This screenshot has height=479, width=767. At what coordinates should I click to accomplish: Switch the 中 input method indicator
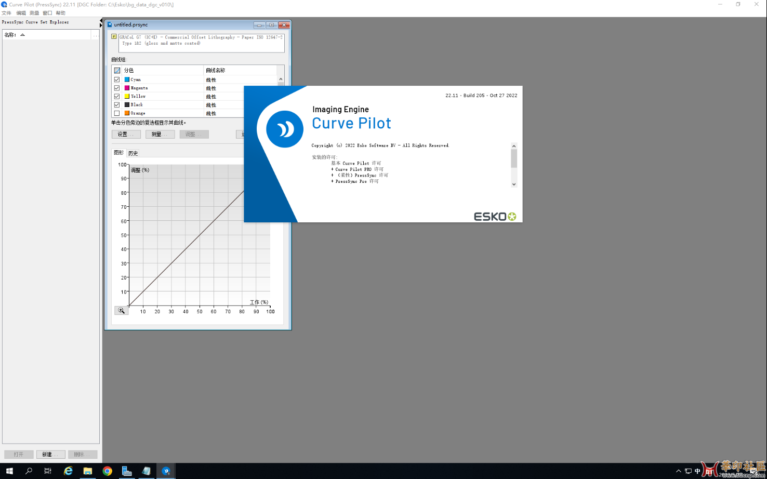pos(697,471)
